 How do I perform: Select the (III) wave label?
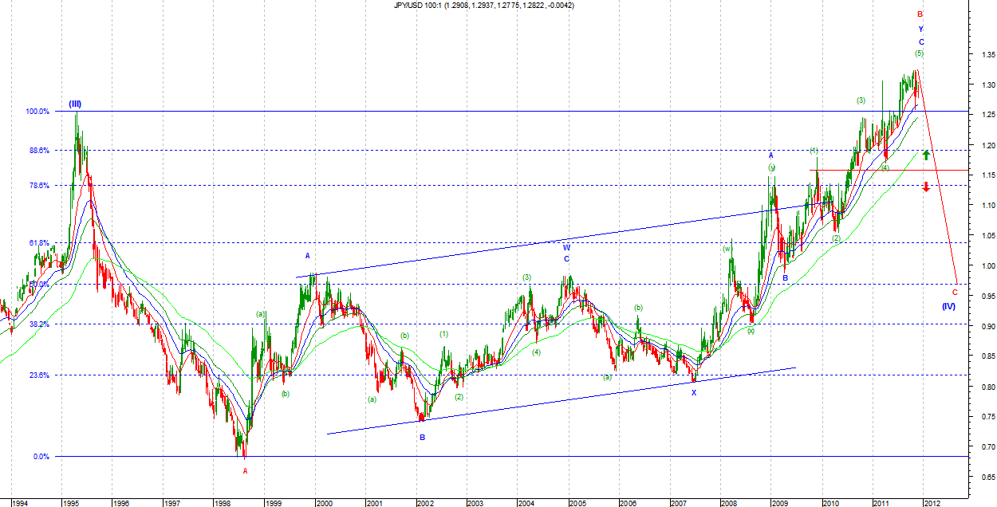click(x=75, y=104)
